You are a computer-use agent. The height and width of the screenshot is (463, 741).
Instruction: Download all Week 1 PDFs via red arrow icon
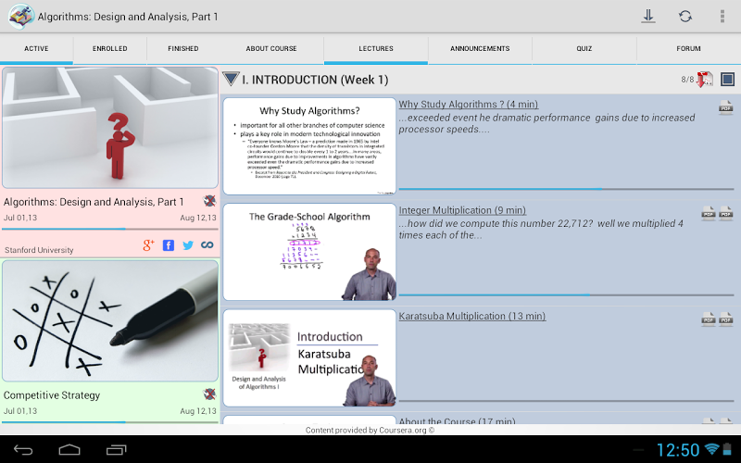(705, 80)
